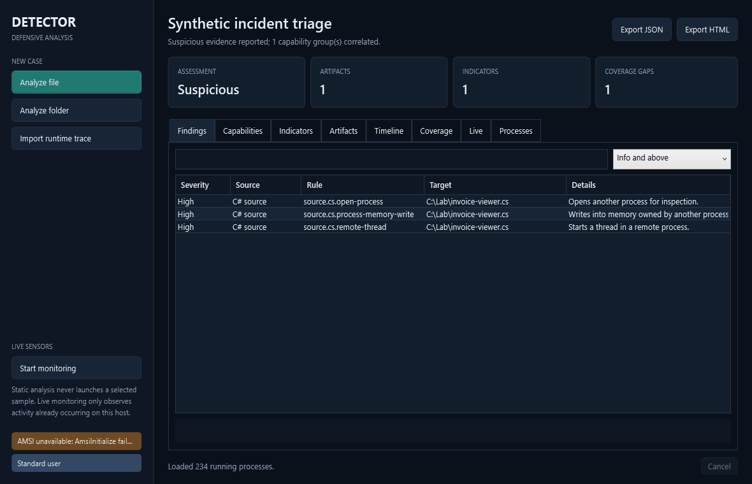
Task: Click the 'Synthetic incident triage' title
Action: [x=250, y=24]
